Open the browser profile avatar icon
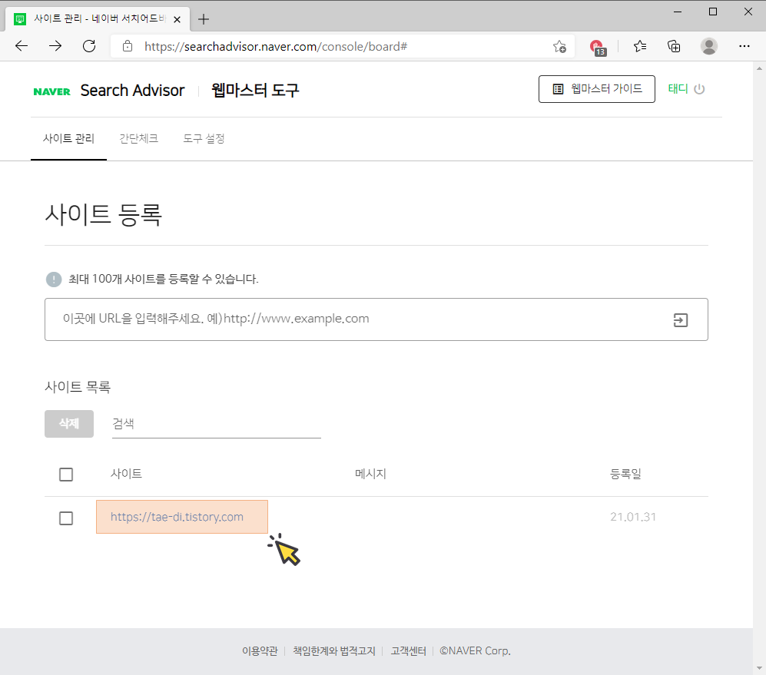The image size is (766, 675). click(x=708, y=46)
